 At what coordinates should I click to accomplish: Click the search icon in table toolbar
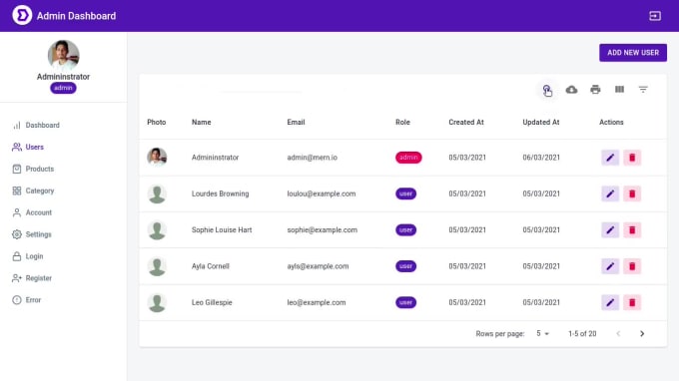[x=547, y=90]
